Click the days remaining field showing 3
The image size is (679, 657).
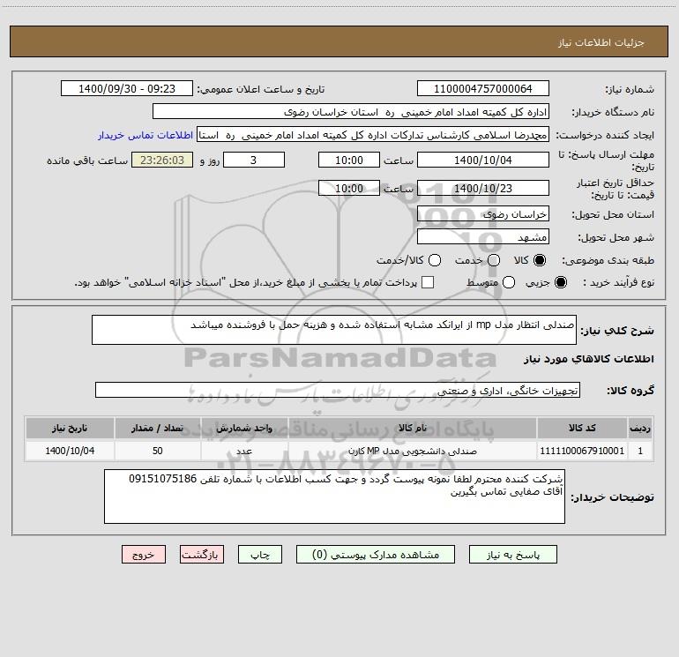click(254, 161)
